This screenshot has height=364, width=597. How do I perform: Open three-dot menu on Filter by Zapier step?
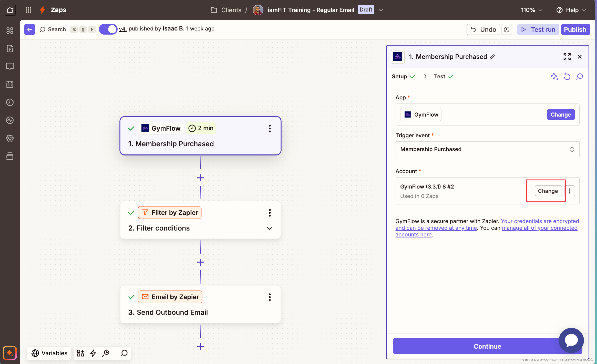pos(270,213)
